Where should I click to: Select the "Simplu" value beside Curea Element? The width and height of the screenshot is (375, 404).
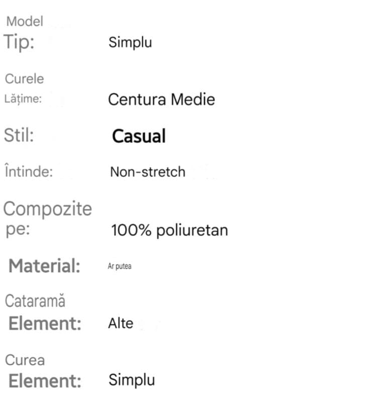click(x=132, y=380)
